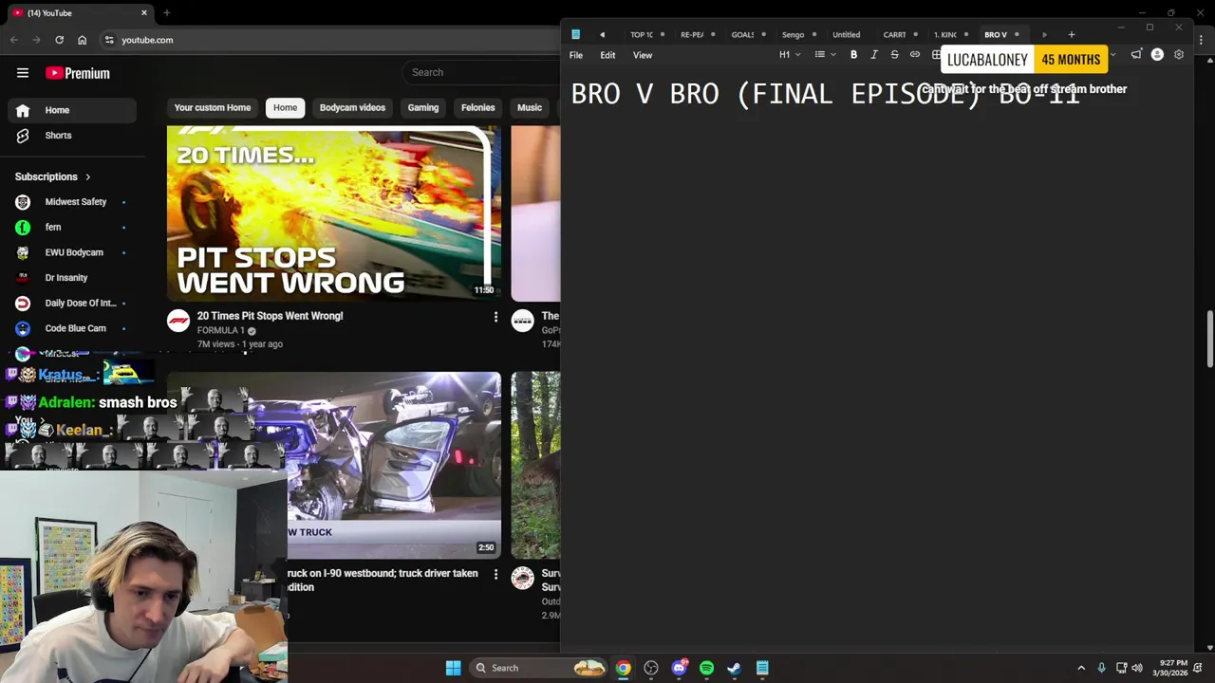
Task: Open Steam from the taskbar
Action: tap(734, 668)
